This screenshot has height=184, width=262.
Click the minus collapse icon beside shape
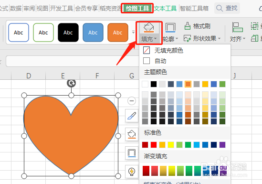pyautogui.click(x=132, y=101)
